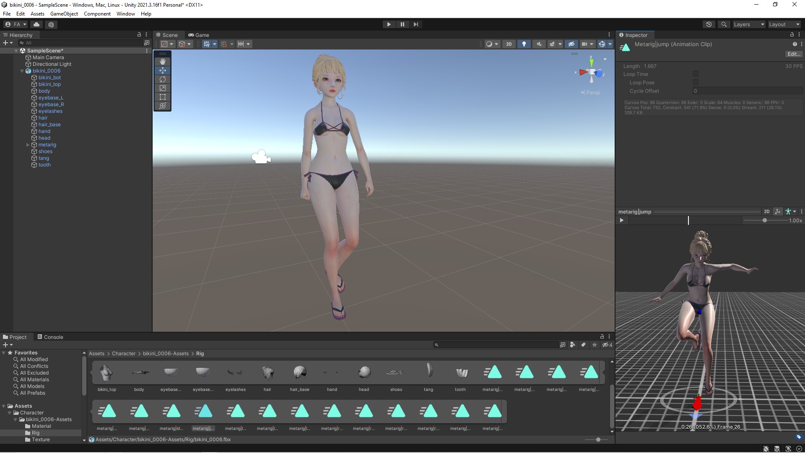The image size is (805, 453).
Task: Select All Materials in Favorites
Action: coord(34,380)
